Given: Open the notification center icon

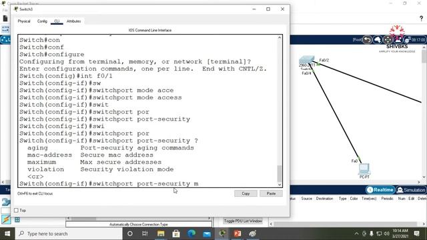Looking at the screenshot, I should (x=416, y=233).
